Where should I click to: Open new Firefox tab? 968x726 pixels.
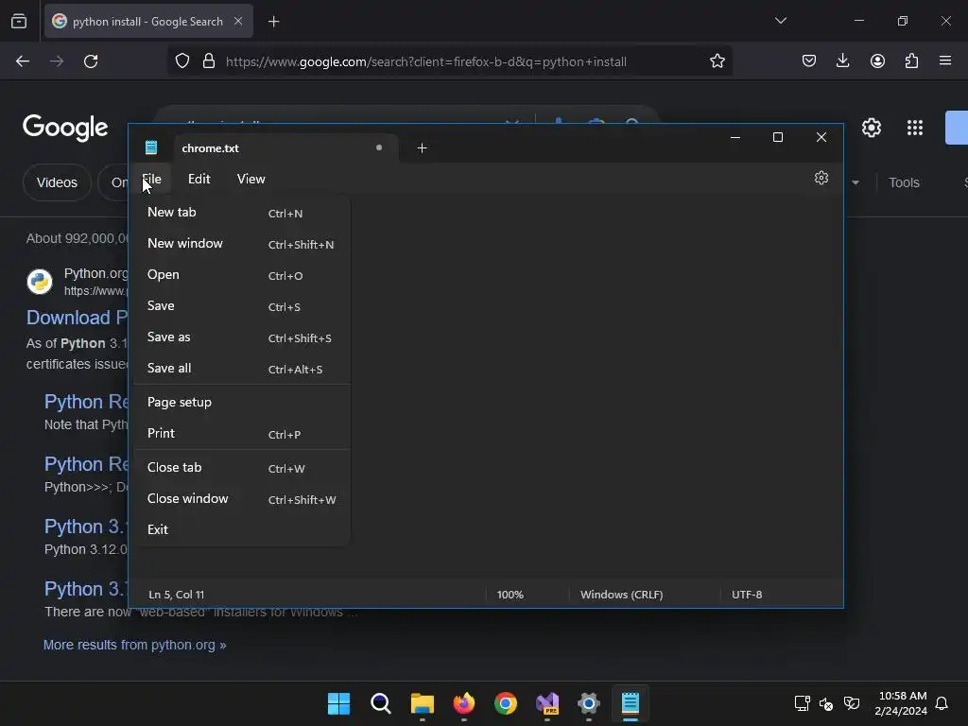coord(273,22)
